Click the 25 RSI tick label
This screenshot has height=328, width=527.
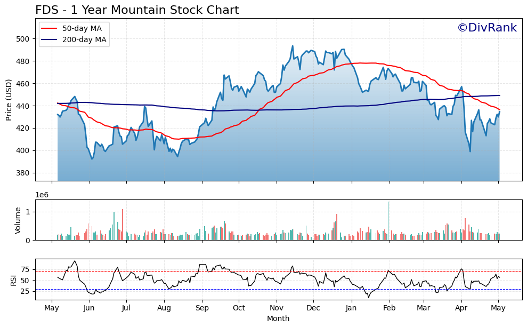click(x=26, y=291)
